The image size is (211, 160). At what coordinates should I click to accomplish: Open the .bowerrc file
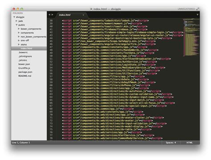coord(23,52)
